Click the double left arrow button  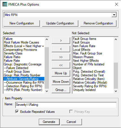coord(61,65)
